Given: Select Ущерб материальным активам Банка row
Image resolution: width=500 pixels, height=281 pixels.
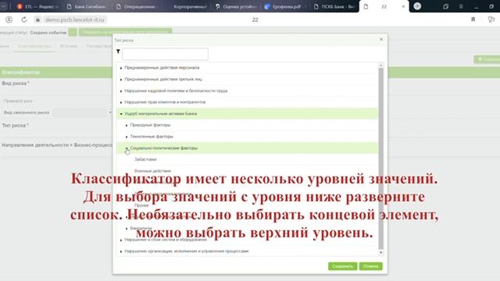Looking at the screenshot, I should coord(248,113).
